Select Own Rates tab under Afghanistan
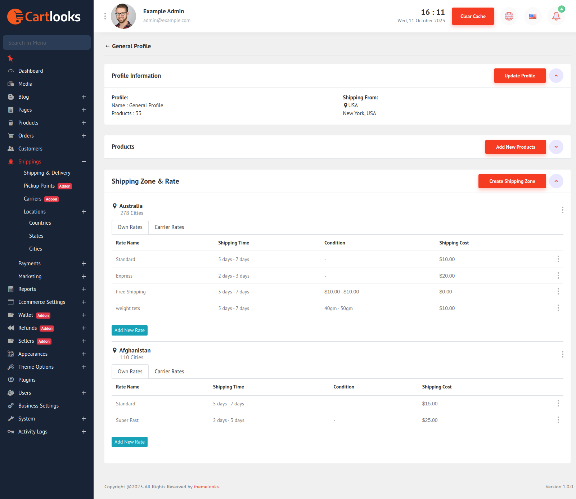The width and height of the screenshot is (576, 499). pyautogui.click(x=130, y=371)
